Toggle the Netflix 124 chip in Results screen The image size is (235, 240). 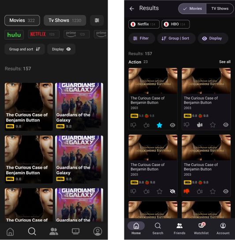click(x=144, y=24)
